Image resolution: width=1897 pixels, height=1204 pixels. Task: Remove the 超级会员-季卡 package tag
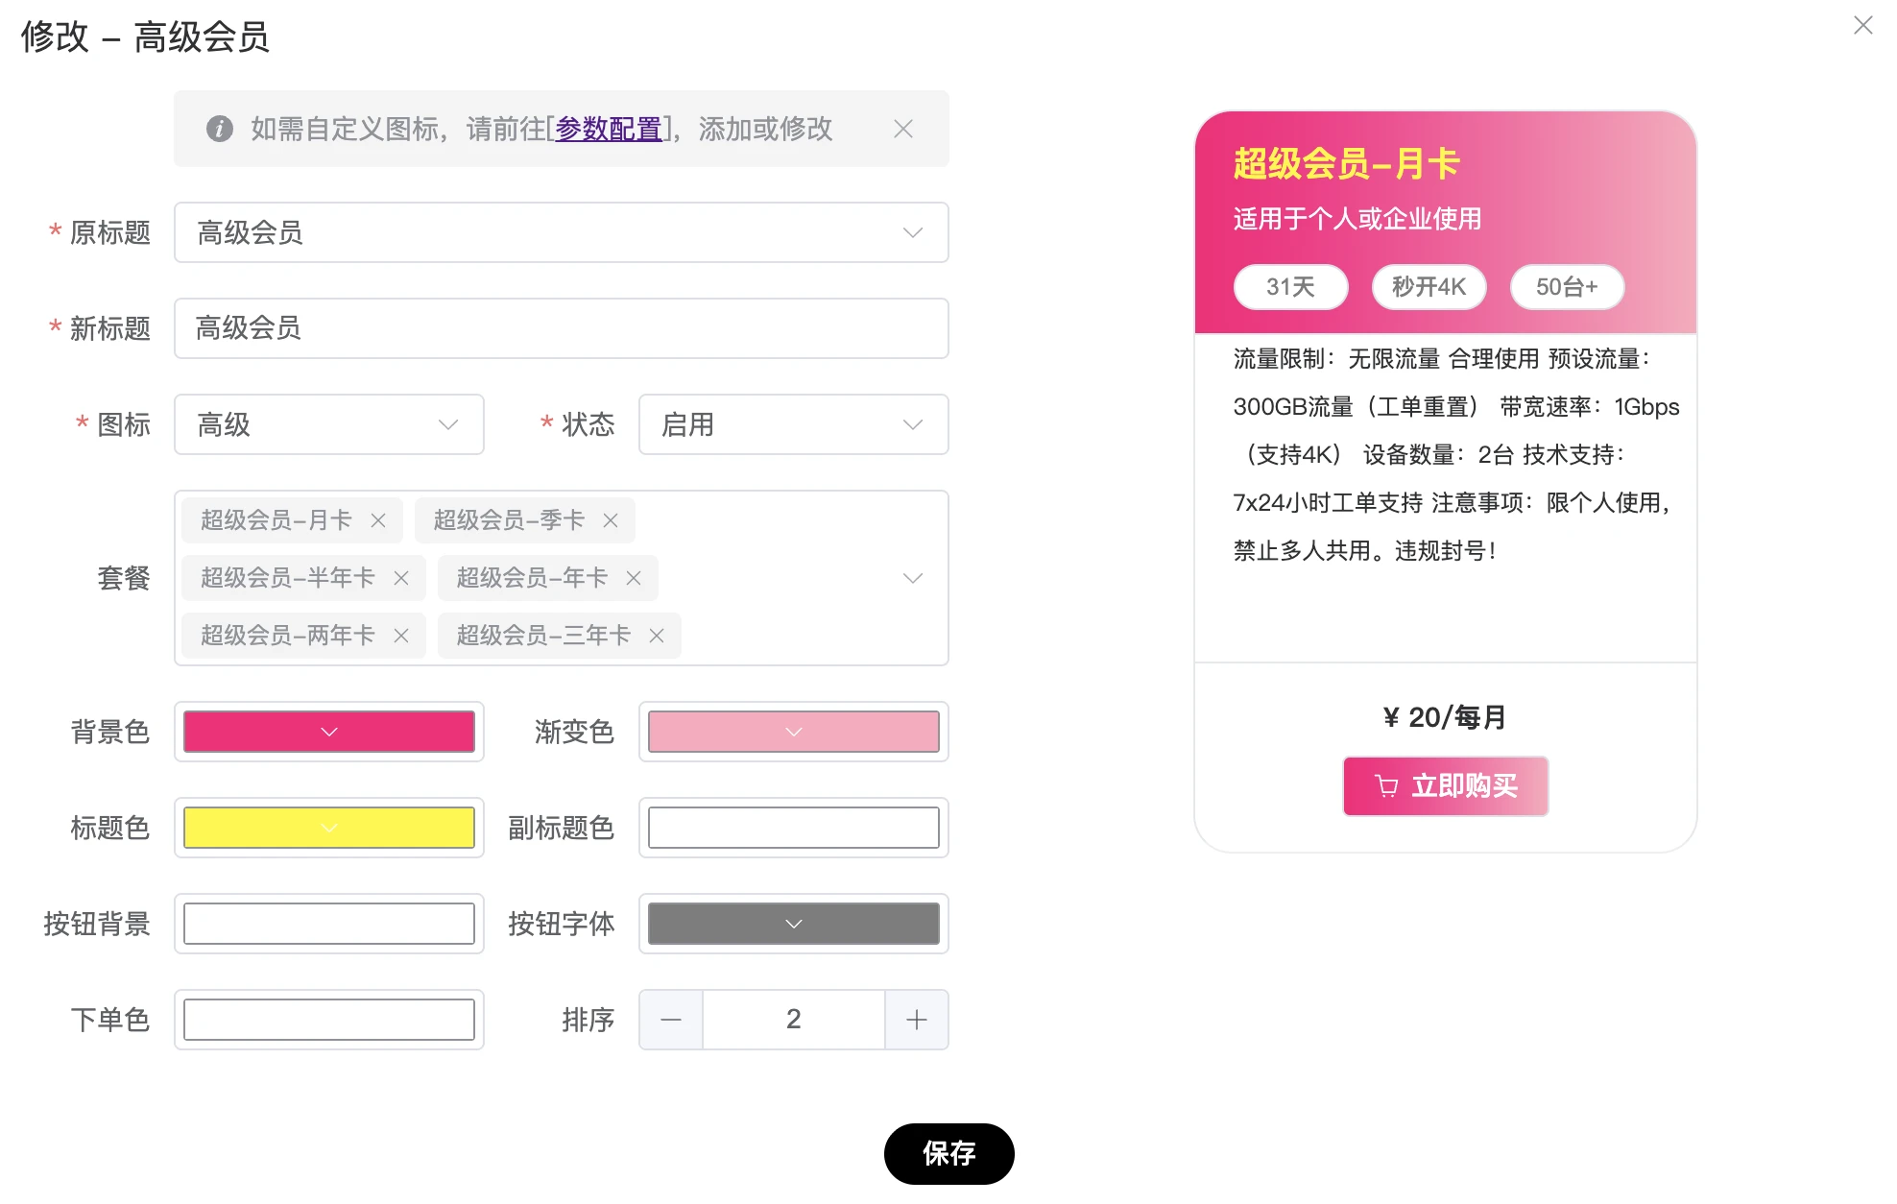[x=611, y=520]
